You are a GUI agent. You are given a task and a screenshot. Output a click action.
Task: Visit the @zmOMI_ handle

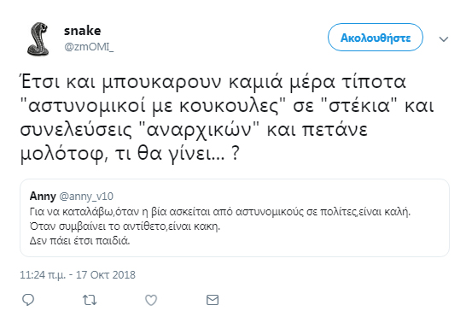[89, 47]
